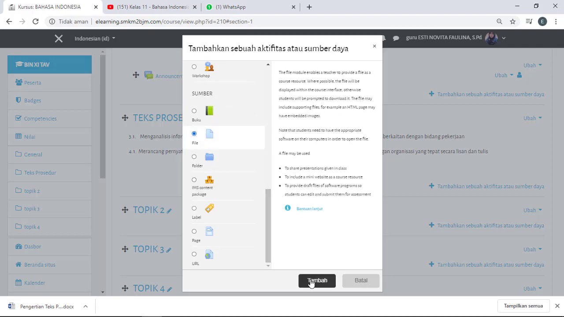Click the move handle for TOPIK 4

[125, 288]
